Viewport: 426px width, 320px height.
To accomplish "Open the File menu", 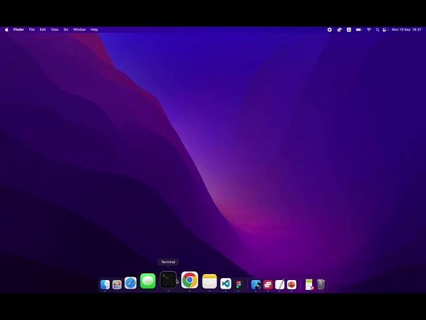I will pos(32,29).
